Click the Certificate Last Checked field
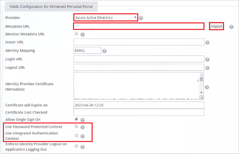 point(139,112)
